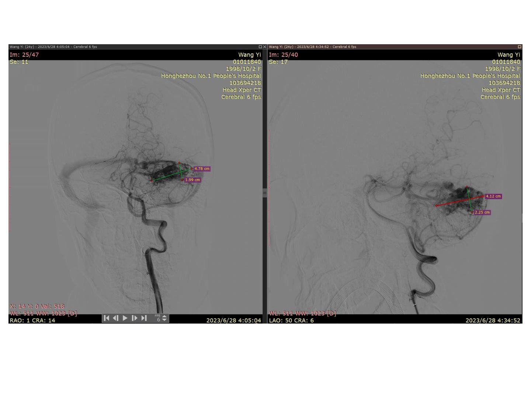Click the right pane 'Wang Yi' overlay name
This screenshot has height=398, width=531.
coord(509,55)
